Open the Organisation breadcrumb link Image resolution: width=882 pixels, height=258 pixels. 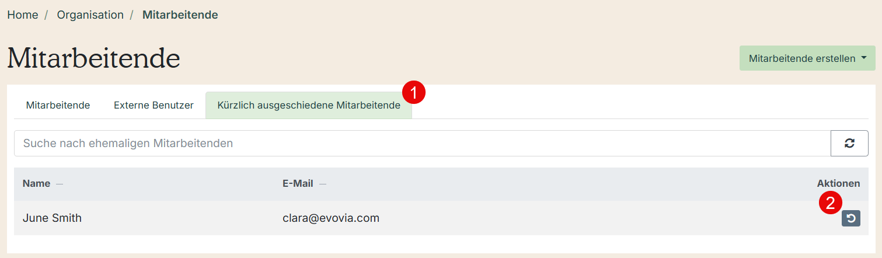click(90, 15)
